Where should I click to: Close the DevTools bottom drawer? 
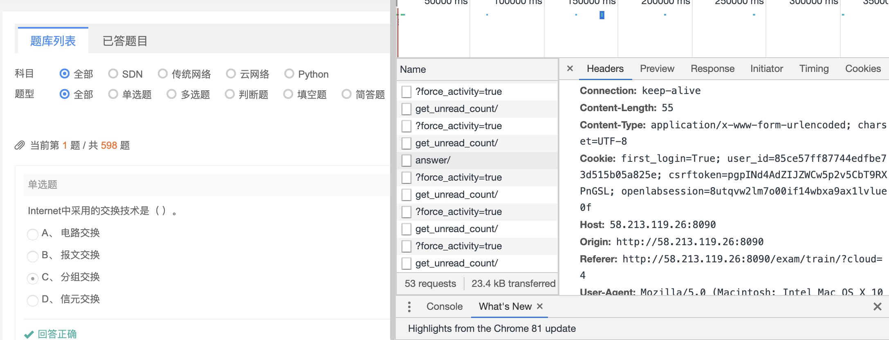(877, 306)
